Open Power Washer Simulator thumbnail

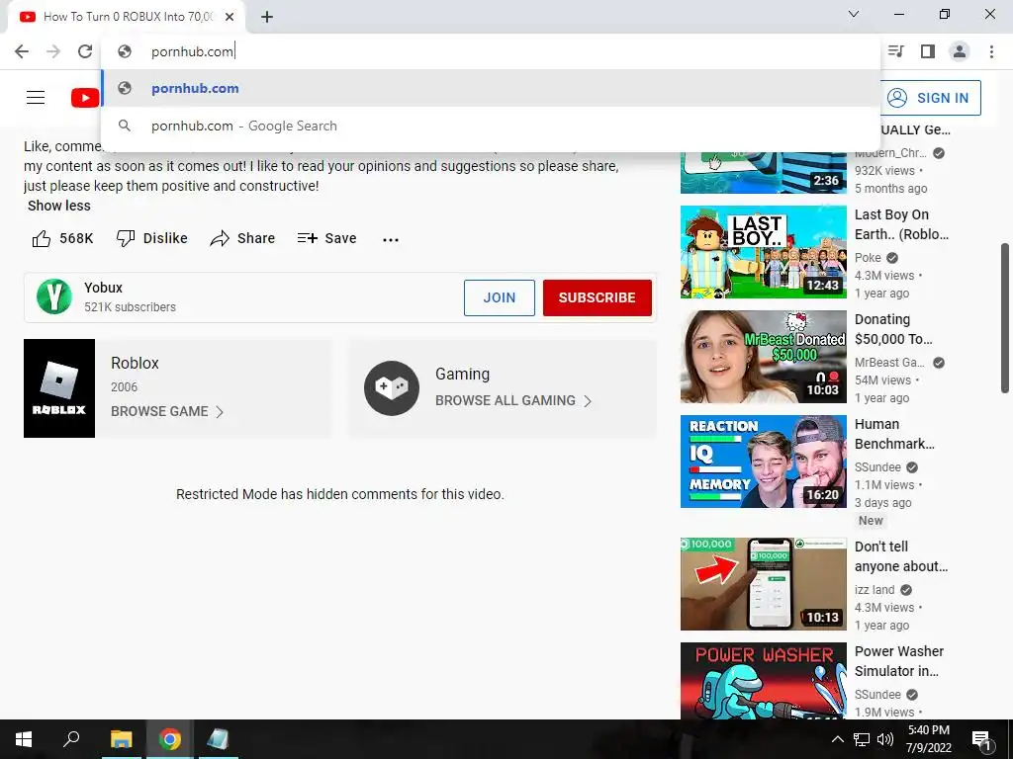(763, 681)
